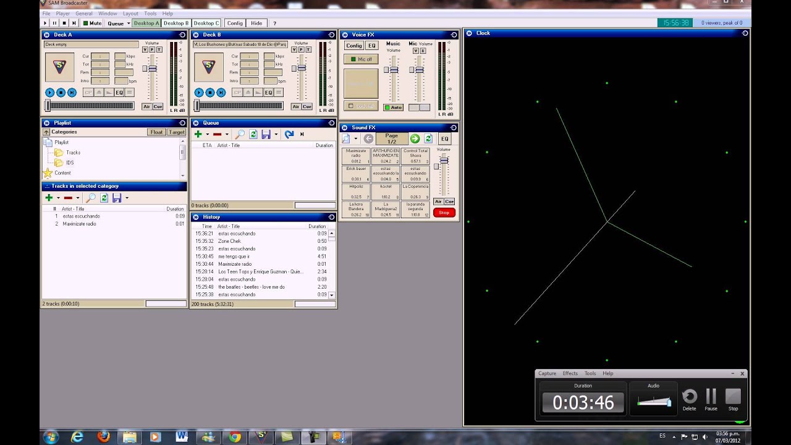The image size is (791, 445).
Task: Toggle the Mute button in the toolbar
Action: click(x=92, y=23)
